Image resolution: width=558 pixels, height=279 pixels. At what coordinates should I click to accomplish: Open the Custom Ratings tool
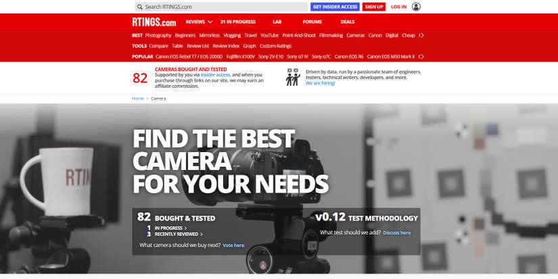tap(275, 46)
